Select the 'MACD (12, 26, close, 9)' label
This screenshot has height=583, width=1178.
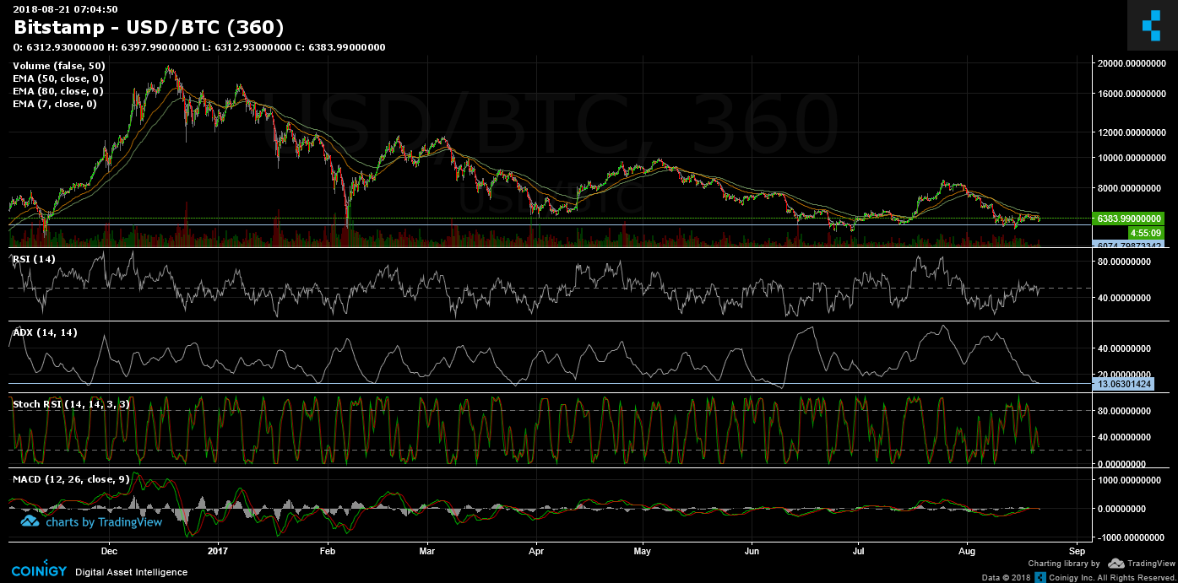(71, 479)
